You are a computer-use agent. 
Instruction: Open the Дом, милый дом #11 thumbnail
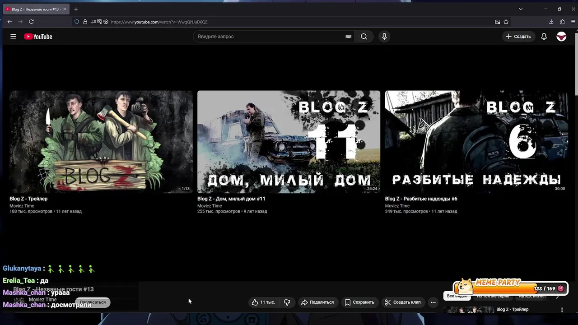(x=289, y=142)
